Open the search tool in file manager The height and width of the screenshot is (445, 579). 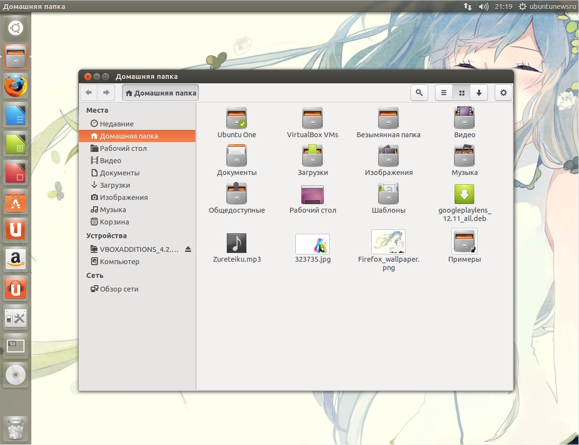419,93
